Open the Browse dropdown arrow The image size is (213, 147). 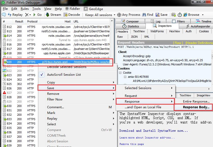coord(203,15)
